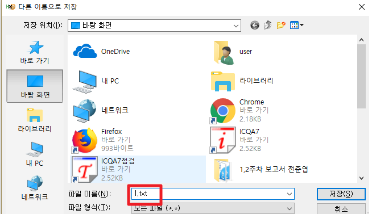Viewport: 372px width, 214px height.
Task: Select 네트워크 in the file list
Action: pos(100,110)
